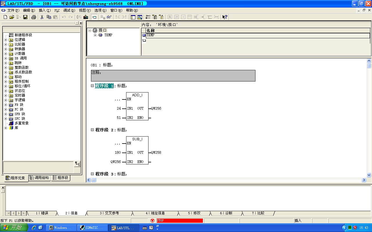Open the 调试 menu
372x232 pixels.
69,10
